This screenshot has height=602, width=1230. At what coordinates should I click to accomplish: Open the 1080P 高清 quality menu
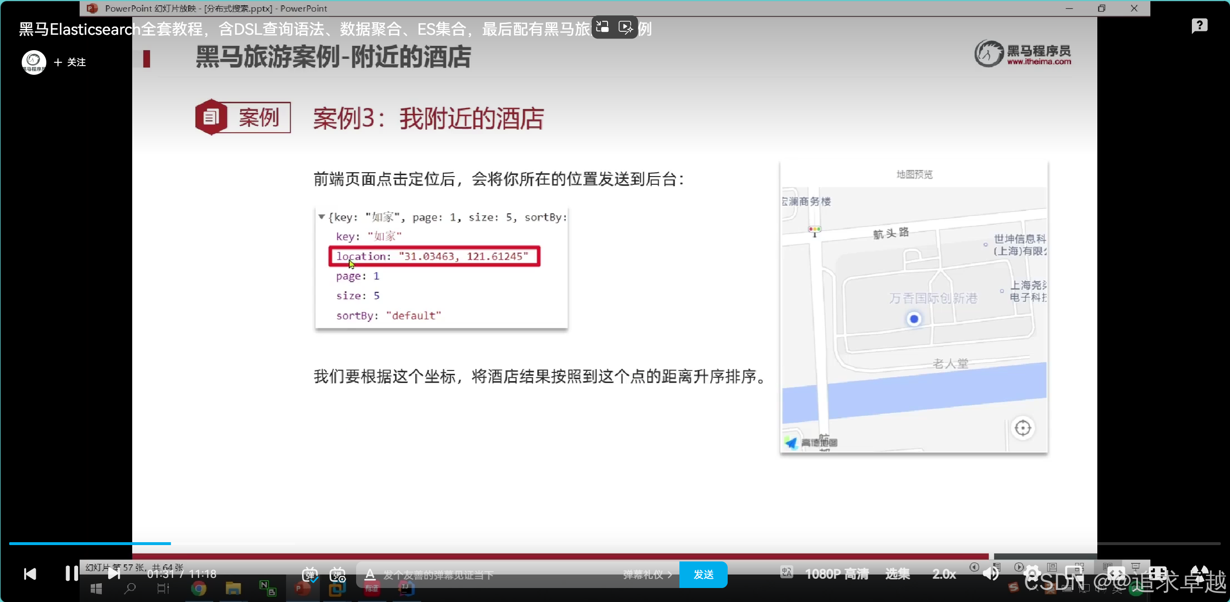click(x=837, y=574)
